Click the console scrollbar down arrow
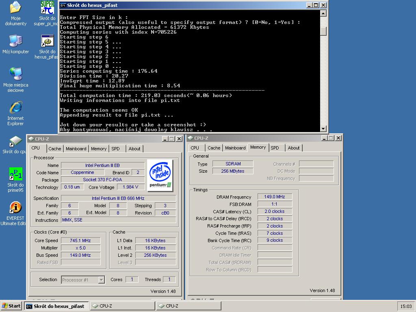Image resolution: width=416 pixels, height=312 pixels. 323,129
